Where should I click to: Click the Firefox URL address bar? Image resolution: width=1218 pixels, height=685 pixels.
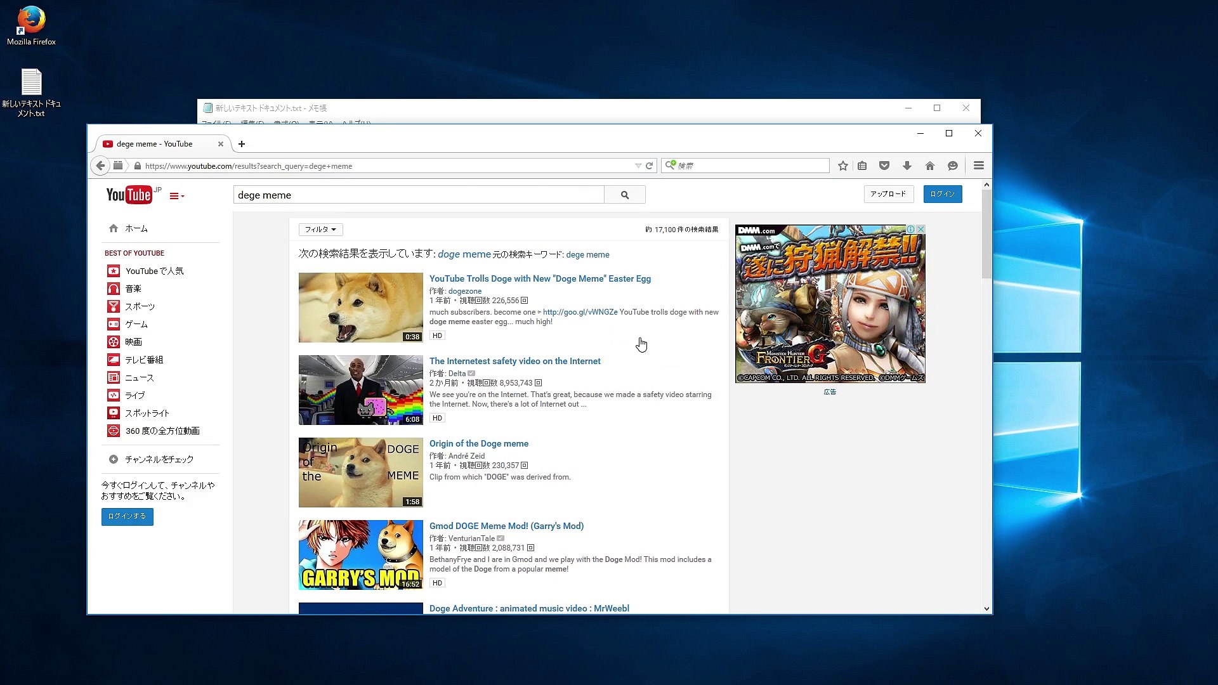tap(387, 166)
